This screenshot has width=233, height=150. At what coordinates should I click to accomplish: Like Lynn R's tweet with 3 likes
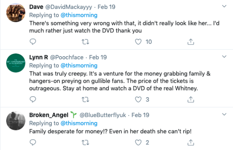pos(138,100)
